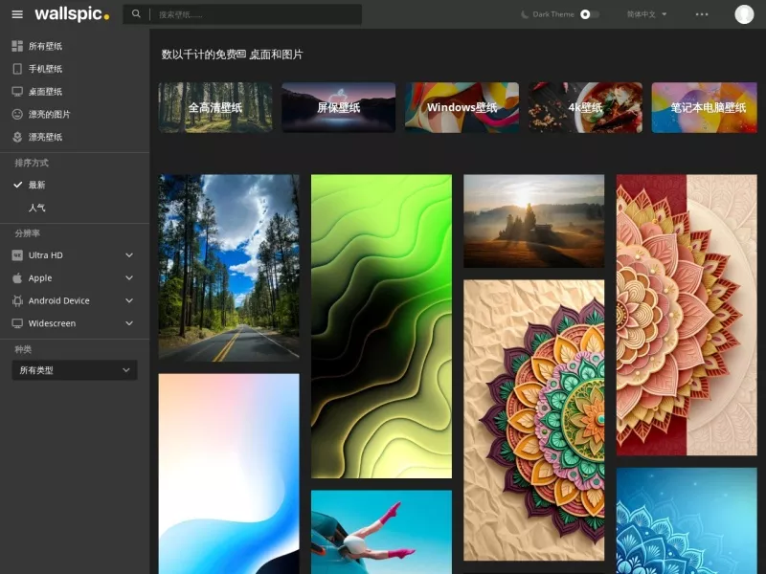Click the 桌面壁纸 monitor icon
The height and width of the screenshot is (574, 766).
[17, 91]
